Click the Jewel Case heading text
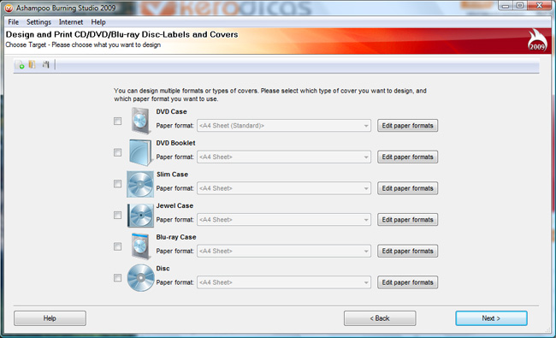Screen dimensions: 556x338 tap(174, 205)
